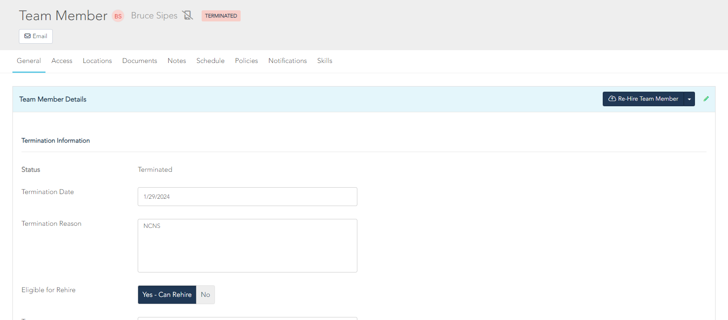Open the Notes tab
The width and height of the screenshot is (728, 320).
coord(177,61)
